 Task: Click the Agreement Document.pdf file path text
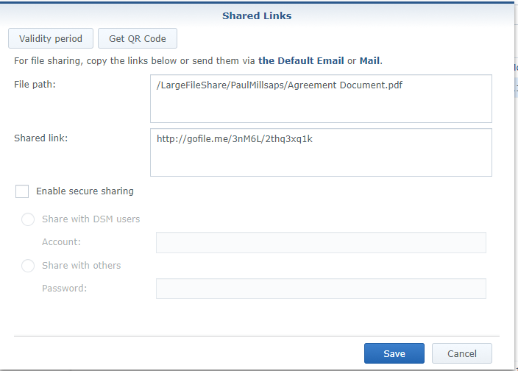point(280,85)
